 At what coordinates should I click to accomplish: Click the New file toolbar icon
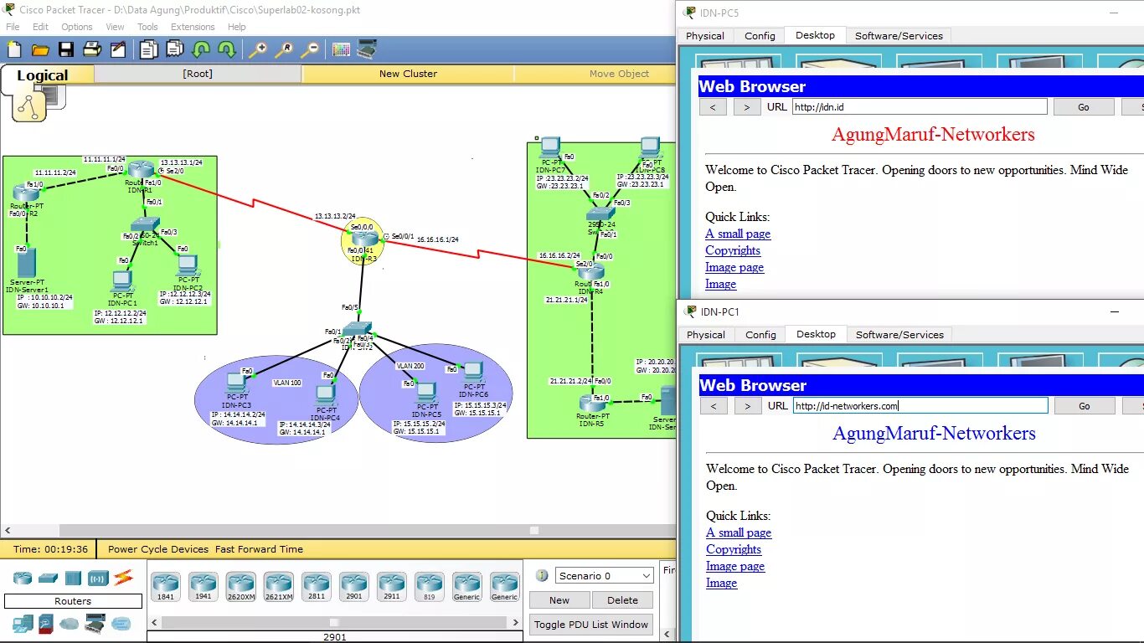(x=14, y=50)
